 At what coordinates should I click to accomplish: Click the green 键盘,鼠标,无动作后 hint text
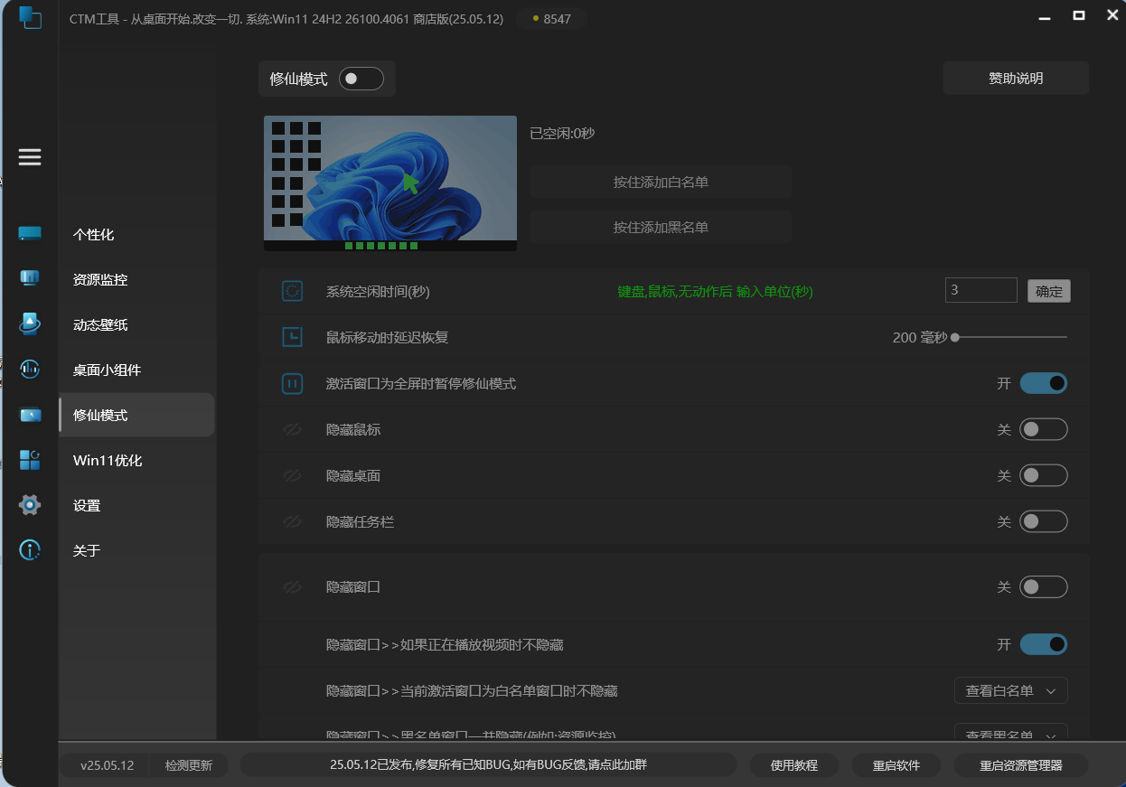pyautogui.click(x=716, y=292)
